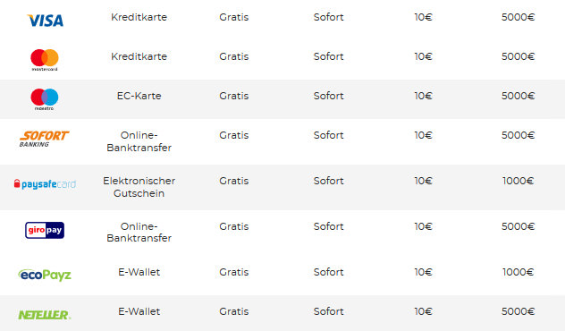The width and height of the screenshot is (565, 331).
Task: Select Online-Banktransfer in giropay row
Action: pos(139,233)
